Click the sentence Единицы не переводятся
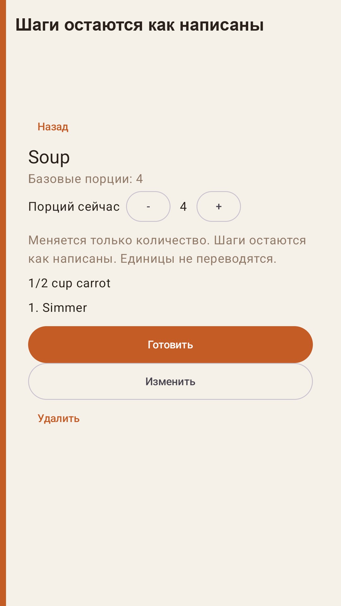The height and width of the screenshot is (606, 341). 198,259
